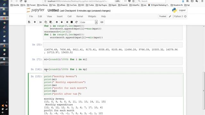Screen dimensions: 205x115
Task: Open the YouTube bookmarks folder
Action: tap(72, 5)
